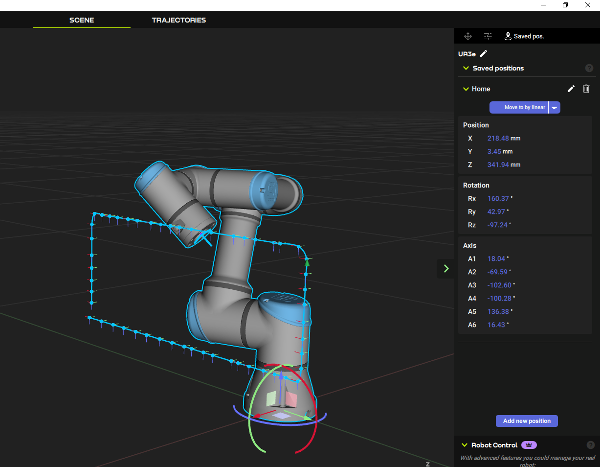Delete the Home position using the trash icon
Screen dimensions: 600x467
point(586,89)
